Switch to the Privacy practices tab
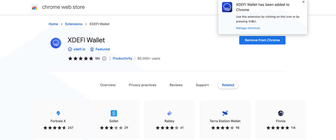The width and height of the screenshot is (336, 140). pyautogui.click(x=143, y=85)
